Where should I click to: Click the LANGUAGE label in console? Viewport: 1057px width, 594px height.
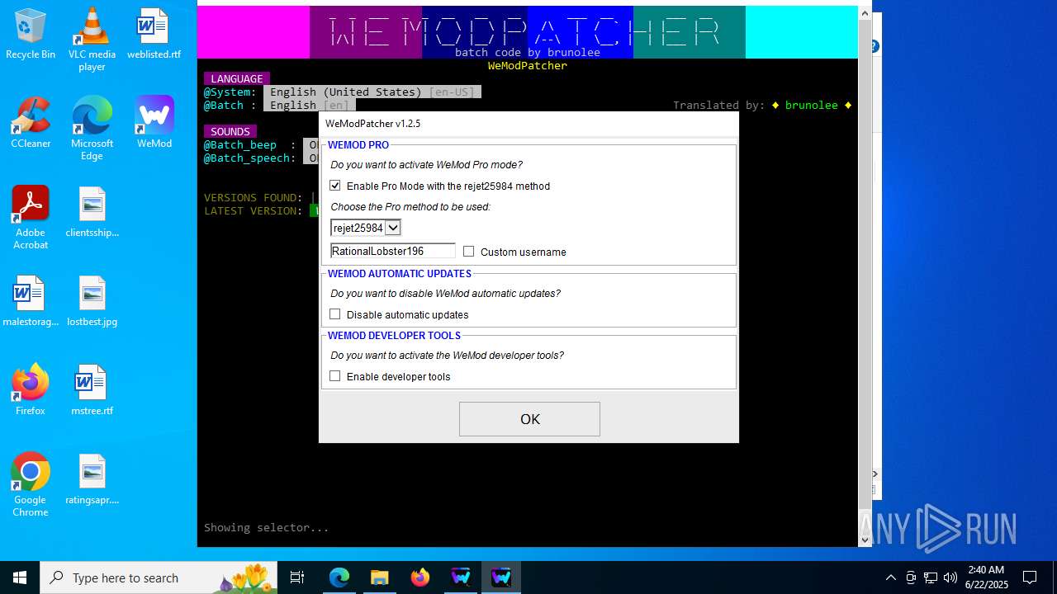click(x=237, y=79)
